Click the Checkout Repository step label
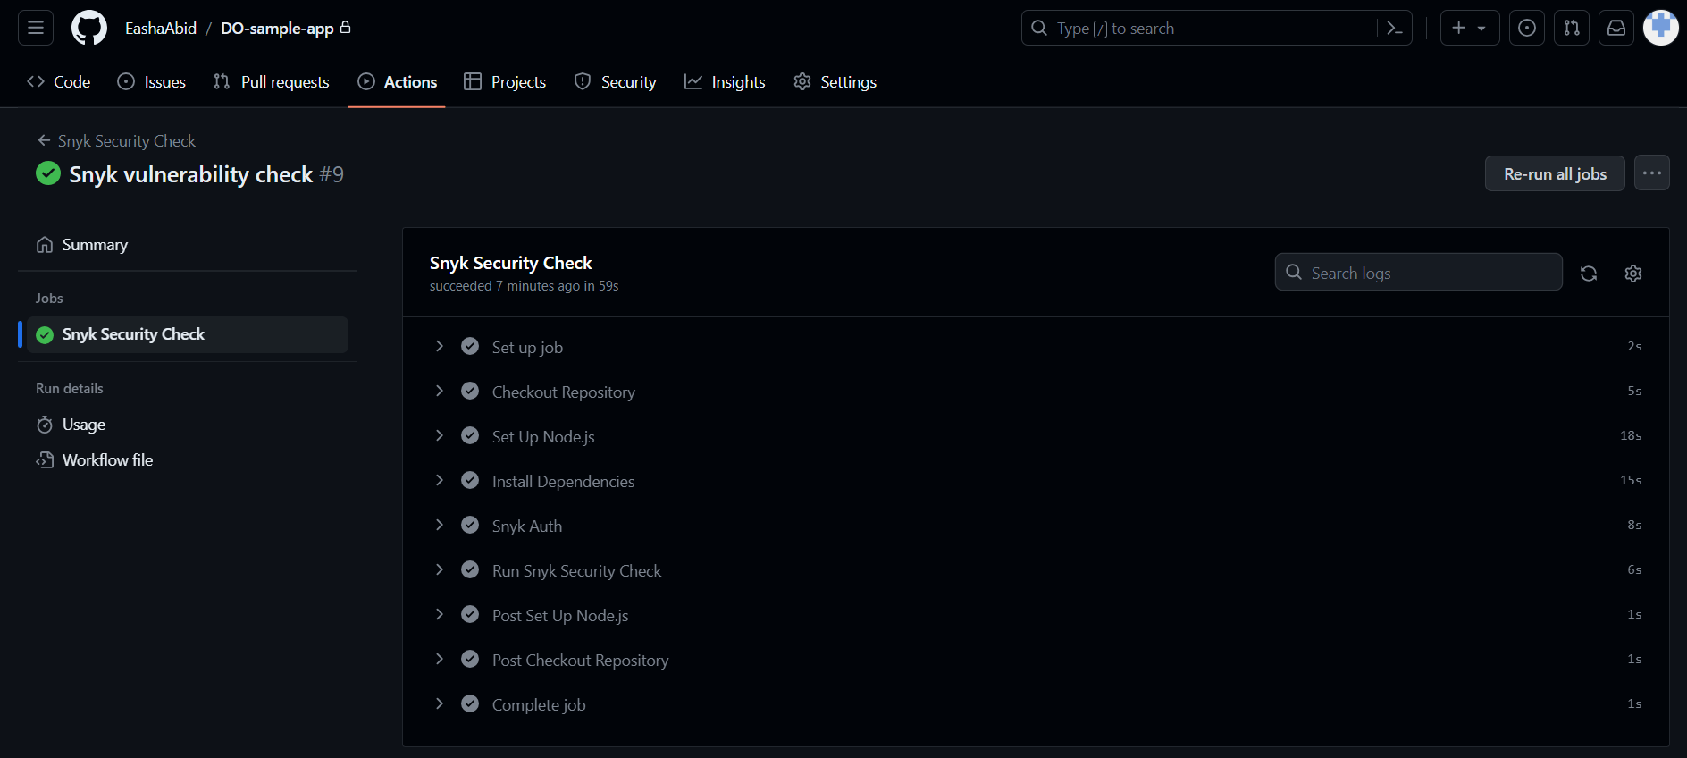 tap(564, 392)
